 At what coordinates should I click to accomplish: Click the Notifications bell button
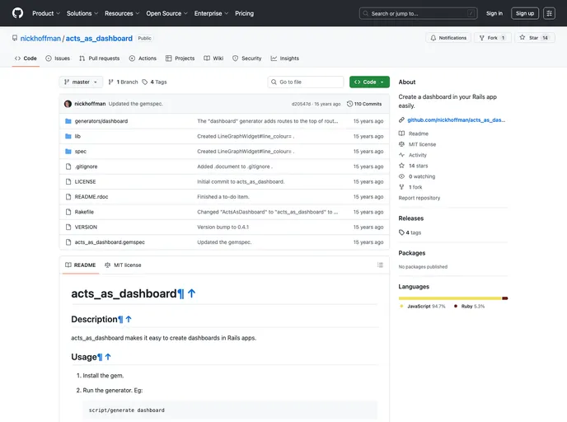coord(448,38)
